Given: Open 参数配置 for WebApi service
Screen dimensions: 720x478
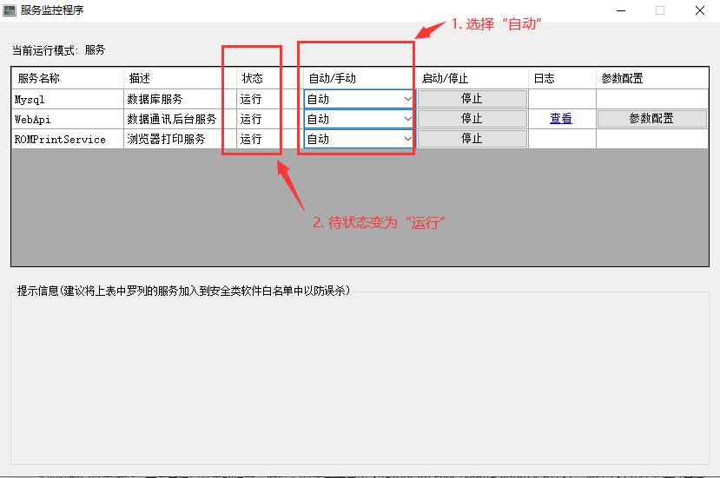Looking at the screenshot, I should (651, 119).
